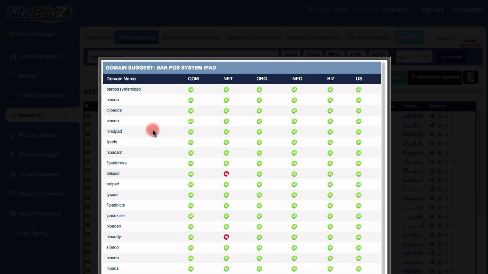Click the US checkmark for flipaddicts
This screenshot has height=274, width=488.
click(359, 205)
